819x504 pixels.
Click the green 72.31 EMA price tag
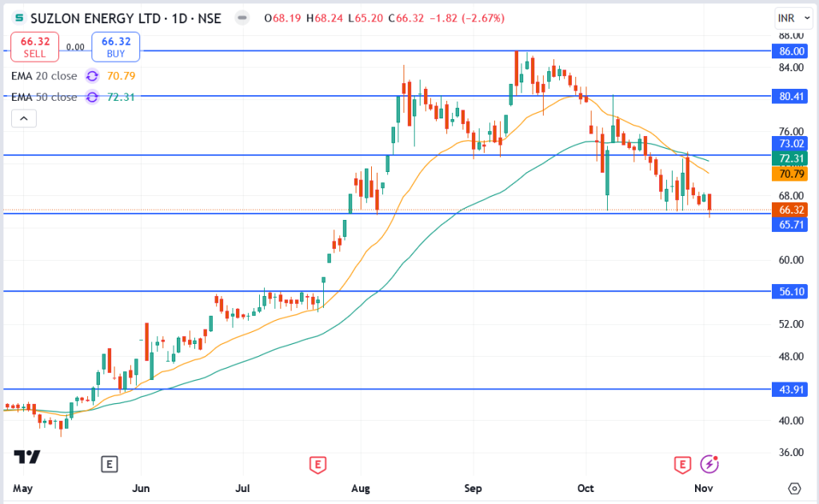pyautogui.click(x=789, y=158)
